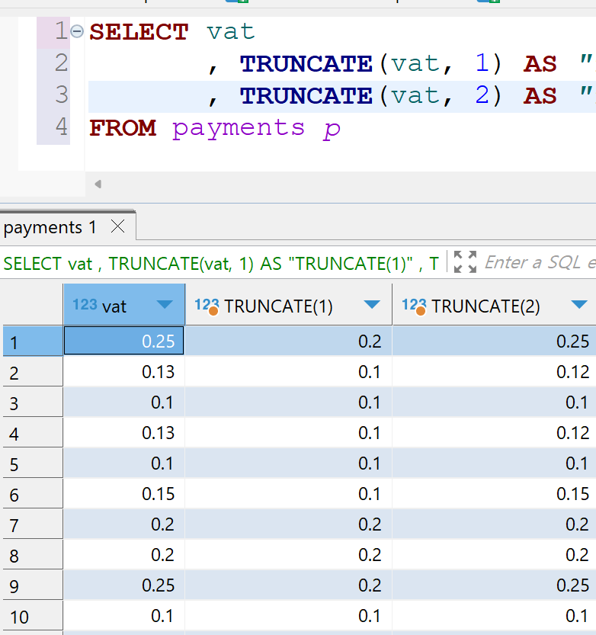Select the vat column header

tap(124, 305)
